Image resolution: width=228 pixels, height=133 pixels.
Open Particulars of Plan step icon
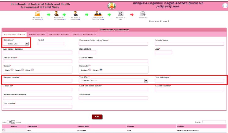point(120,14)
